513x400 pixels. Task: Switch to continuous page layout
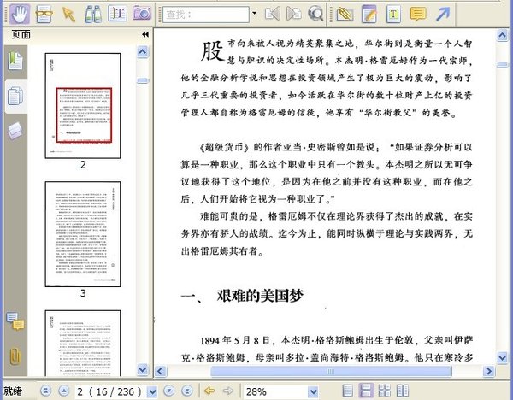click(366, 391)
